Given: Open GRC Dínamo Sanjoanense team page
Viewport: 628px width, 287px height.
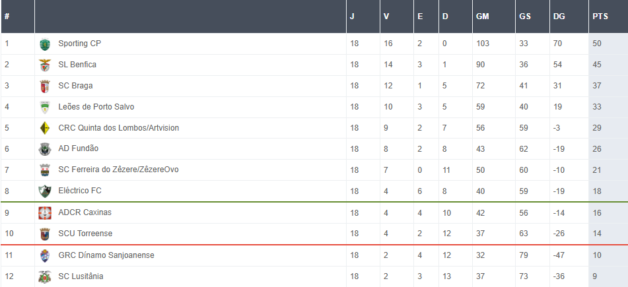Looking at the screenshot, I should [106, 255].
